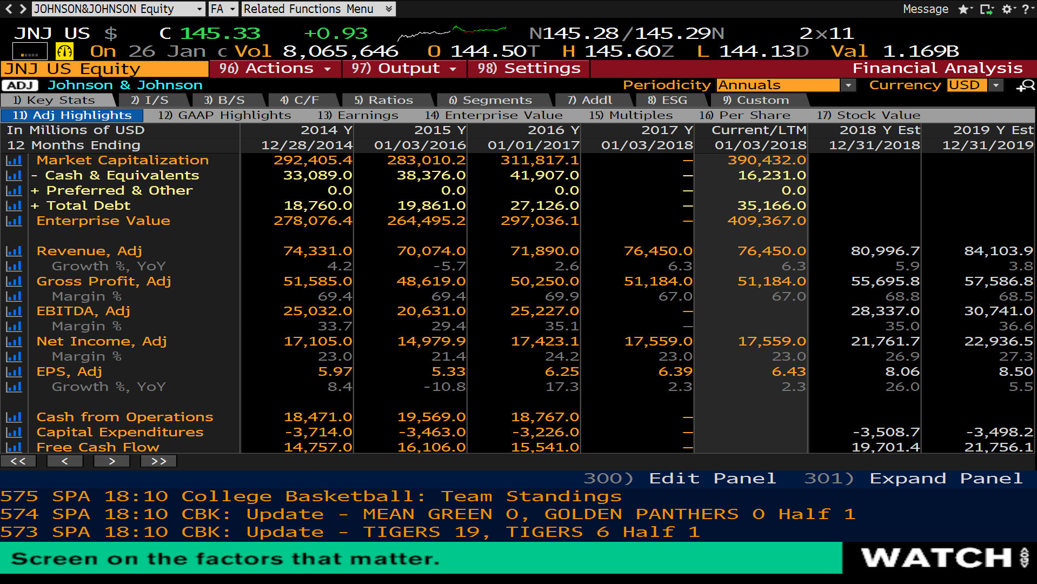Open chart icon for Cash from Operations row
The width and height of the screenshot is (1037, 584).
coord(14,417)
